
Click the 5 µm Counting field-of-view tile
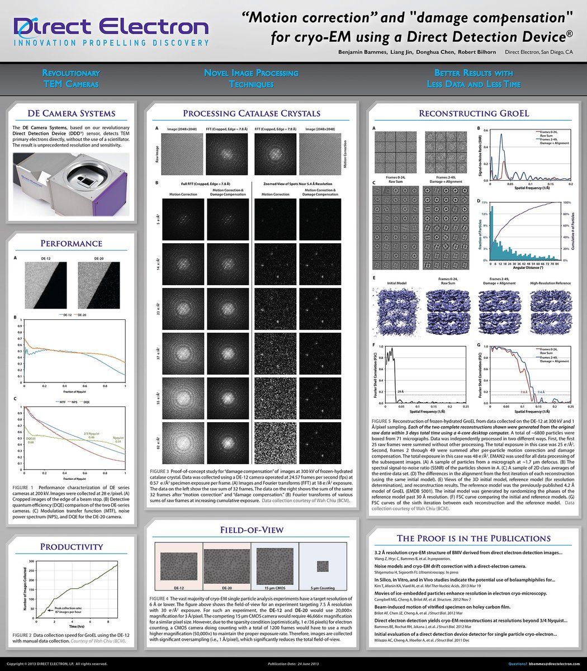[324, 567]
